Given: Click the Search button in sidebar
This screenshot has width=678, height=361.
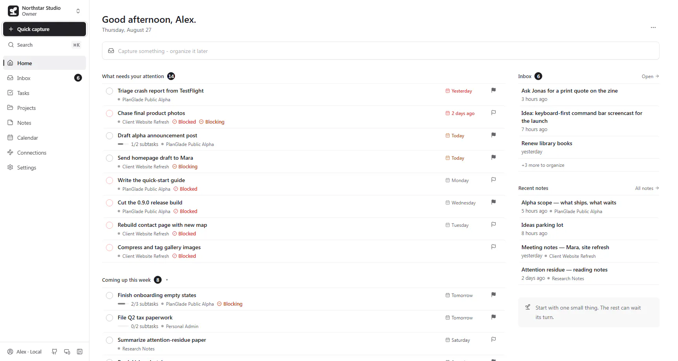Looking at the screenshot, I should click(x=44, y=45).
